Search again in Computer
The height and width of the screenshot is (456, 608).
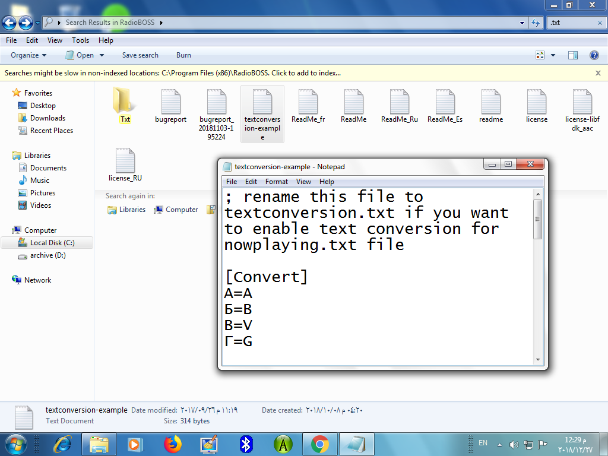click(x=176, y=210)
